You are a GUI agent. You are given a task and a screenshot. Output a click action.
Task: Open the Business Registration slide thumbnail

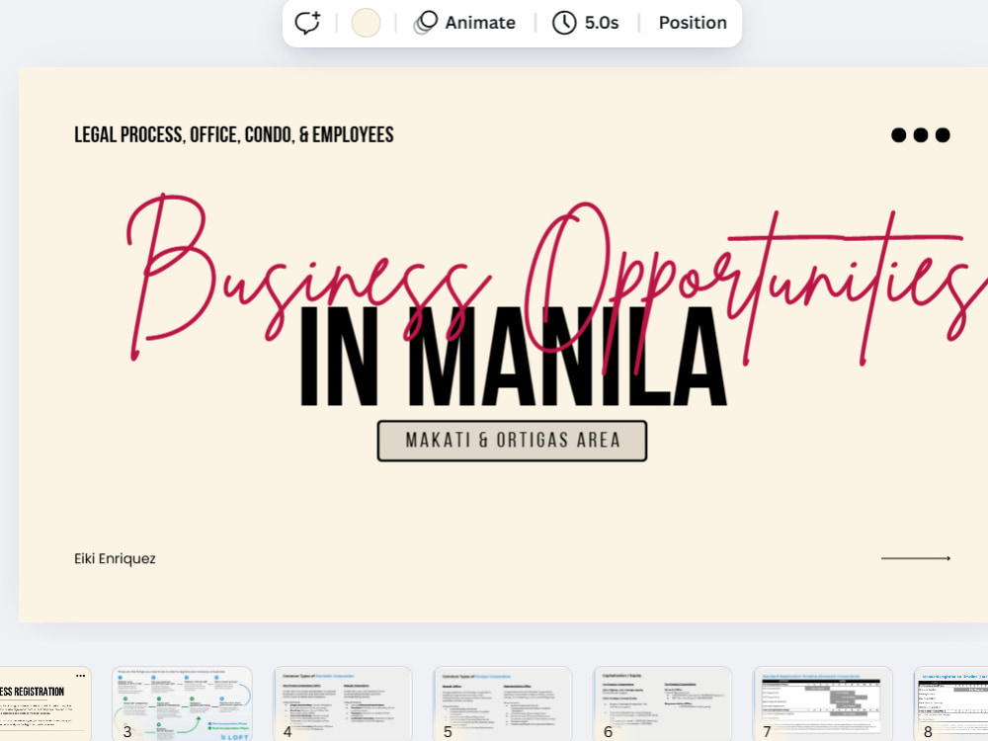(x=44, y=703)
